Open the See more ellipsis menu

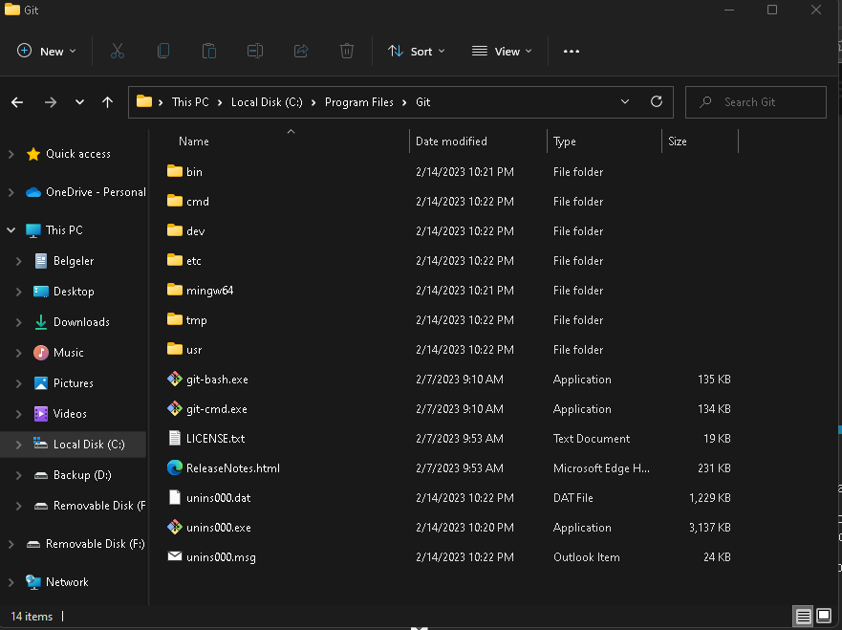pos(572,52)
